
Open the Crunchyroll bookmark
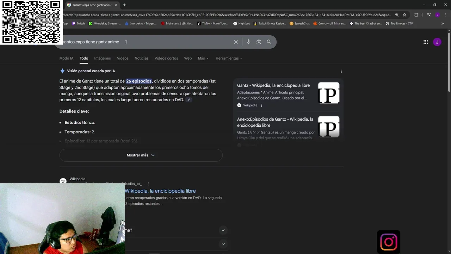click(329, 24)
